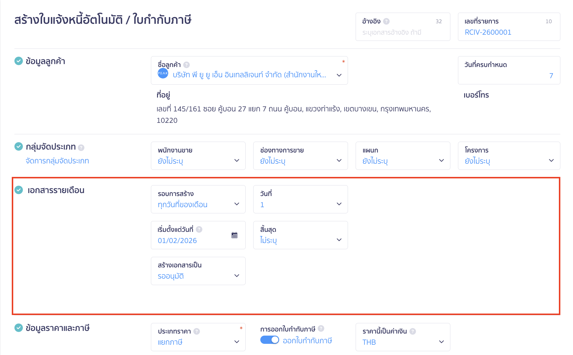Click help icon next to ราคานี้เป็นค่าเงิน label
The image size is (573, 355).
(413, 331)
